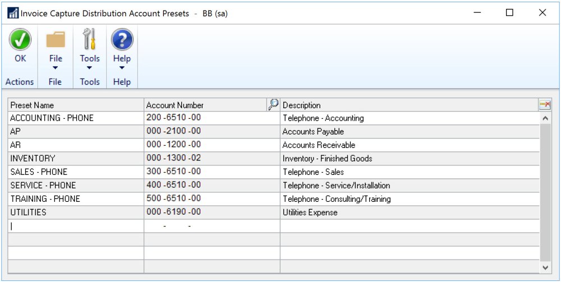Expand the Help dropdown arrow
The width and height of the screenshot is (561, 282).
pos(122,68)
